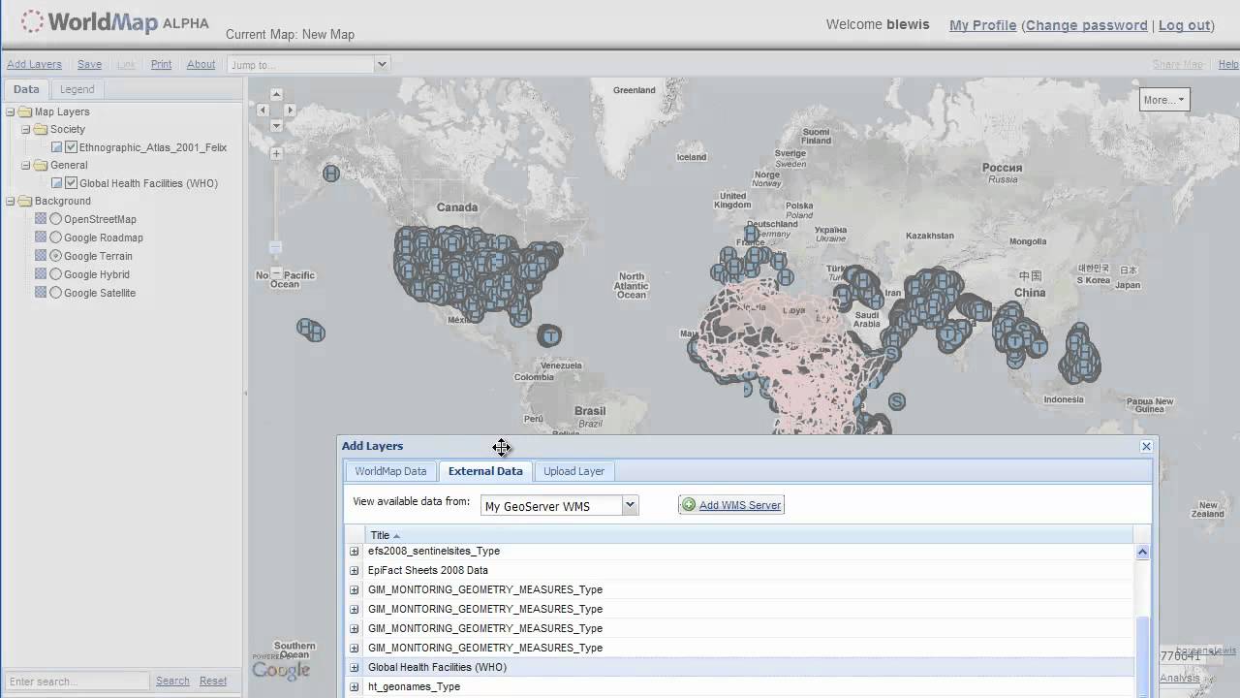Screen dimensions: 1240x698
Task: Zoom in with the map plus button
Action: (276, 153)
